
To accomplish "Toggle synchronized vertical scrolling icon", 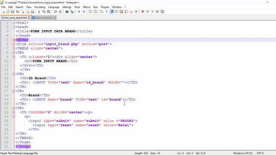I will point(90,12).
